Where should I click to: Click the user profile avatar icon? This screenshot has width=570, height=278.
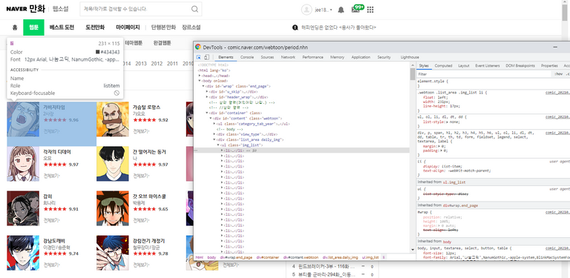(x=307, y=10)
